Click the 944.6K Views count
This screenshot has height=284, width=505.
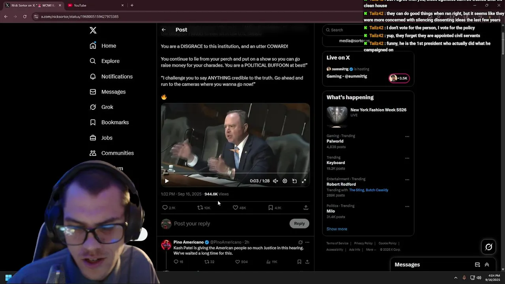pos(216,194)
